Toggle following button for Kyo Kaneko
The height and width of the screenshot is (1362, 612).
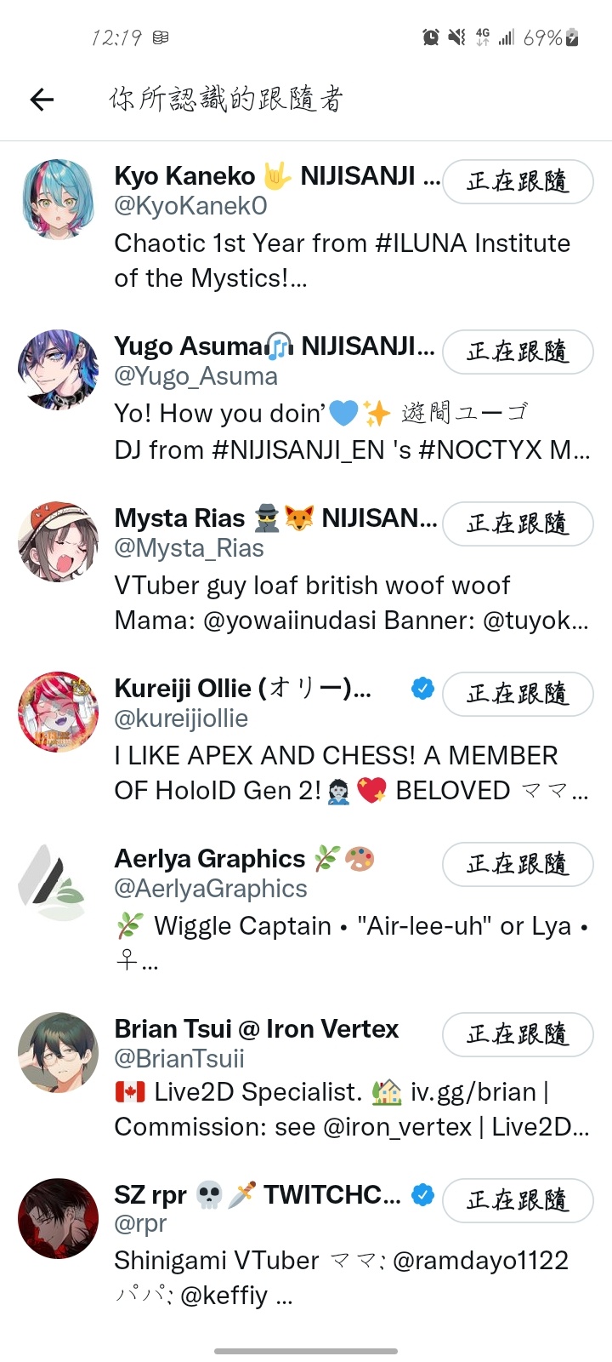coord(518,181)
